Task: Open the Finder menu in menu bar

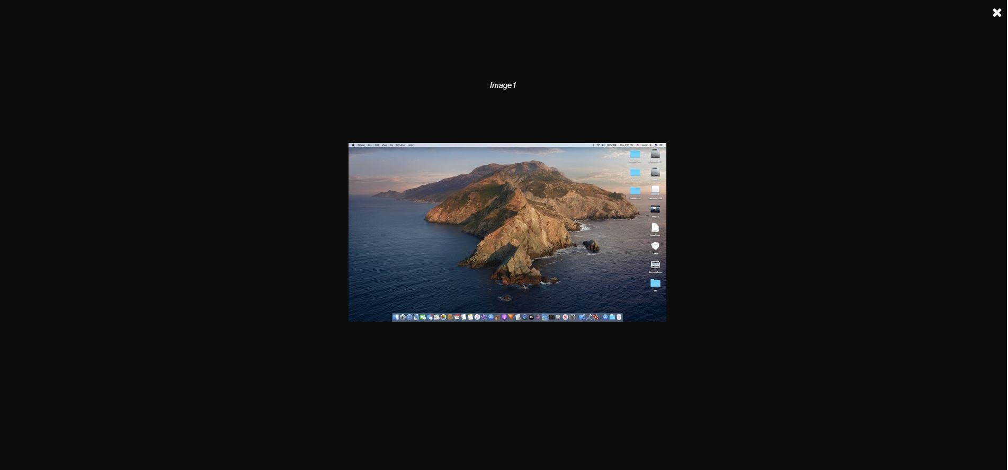Action: click(x=361, y=145)
